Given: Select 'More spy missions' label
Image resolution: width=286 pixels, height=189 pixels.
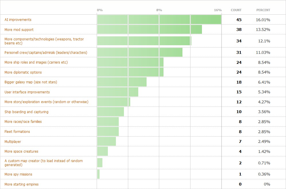Looking at the screenshot, I should click(x=18, y=174).
